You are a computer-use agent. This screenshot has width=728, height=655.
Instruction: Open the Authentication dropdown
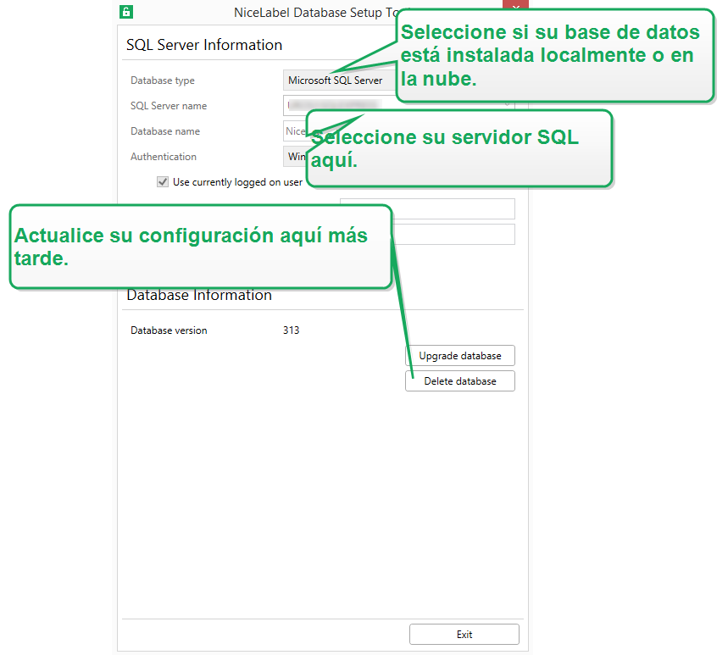click(294, 157)
